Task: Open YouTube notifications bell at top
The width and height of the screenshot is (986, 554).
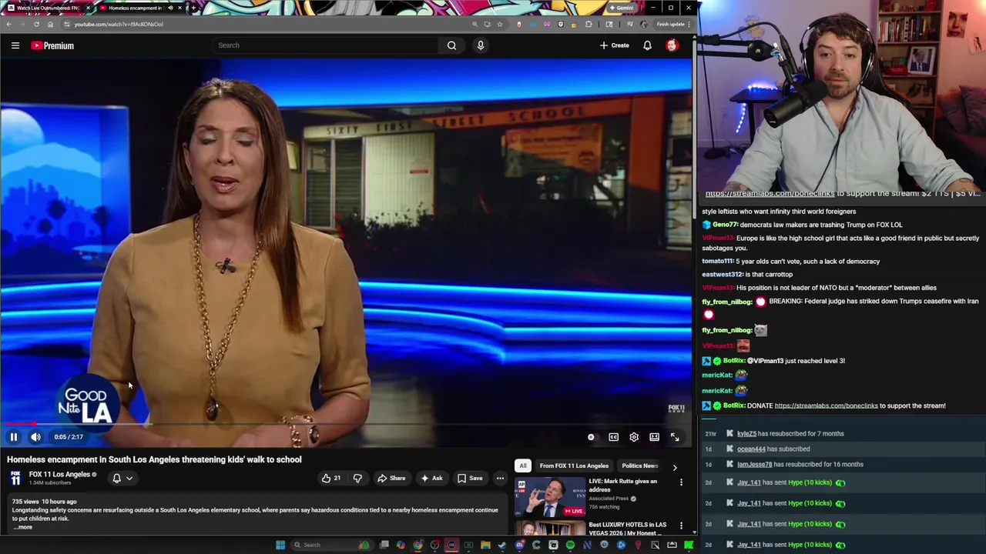Action: click(647, 45)
